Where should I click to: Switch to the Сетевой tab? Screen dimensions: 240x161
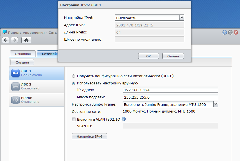click(x=48, y=54)
